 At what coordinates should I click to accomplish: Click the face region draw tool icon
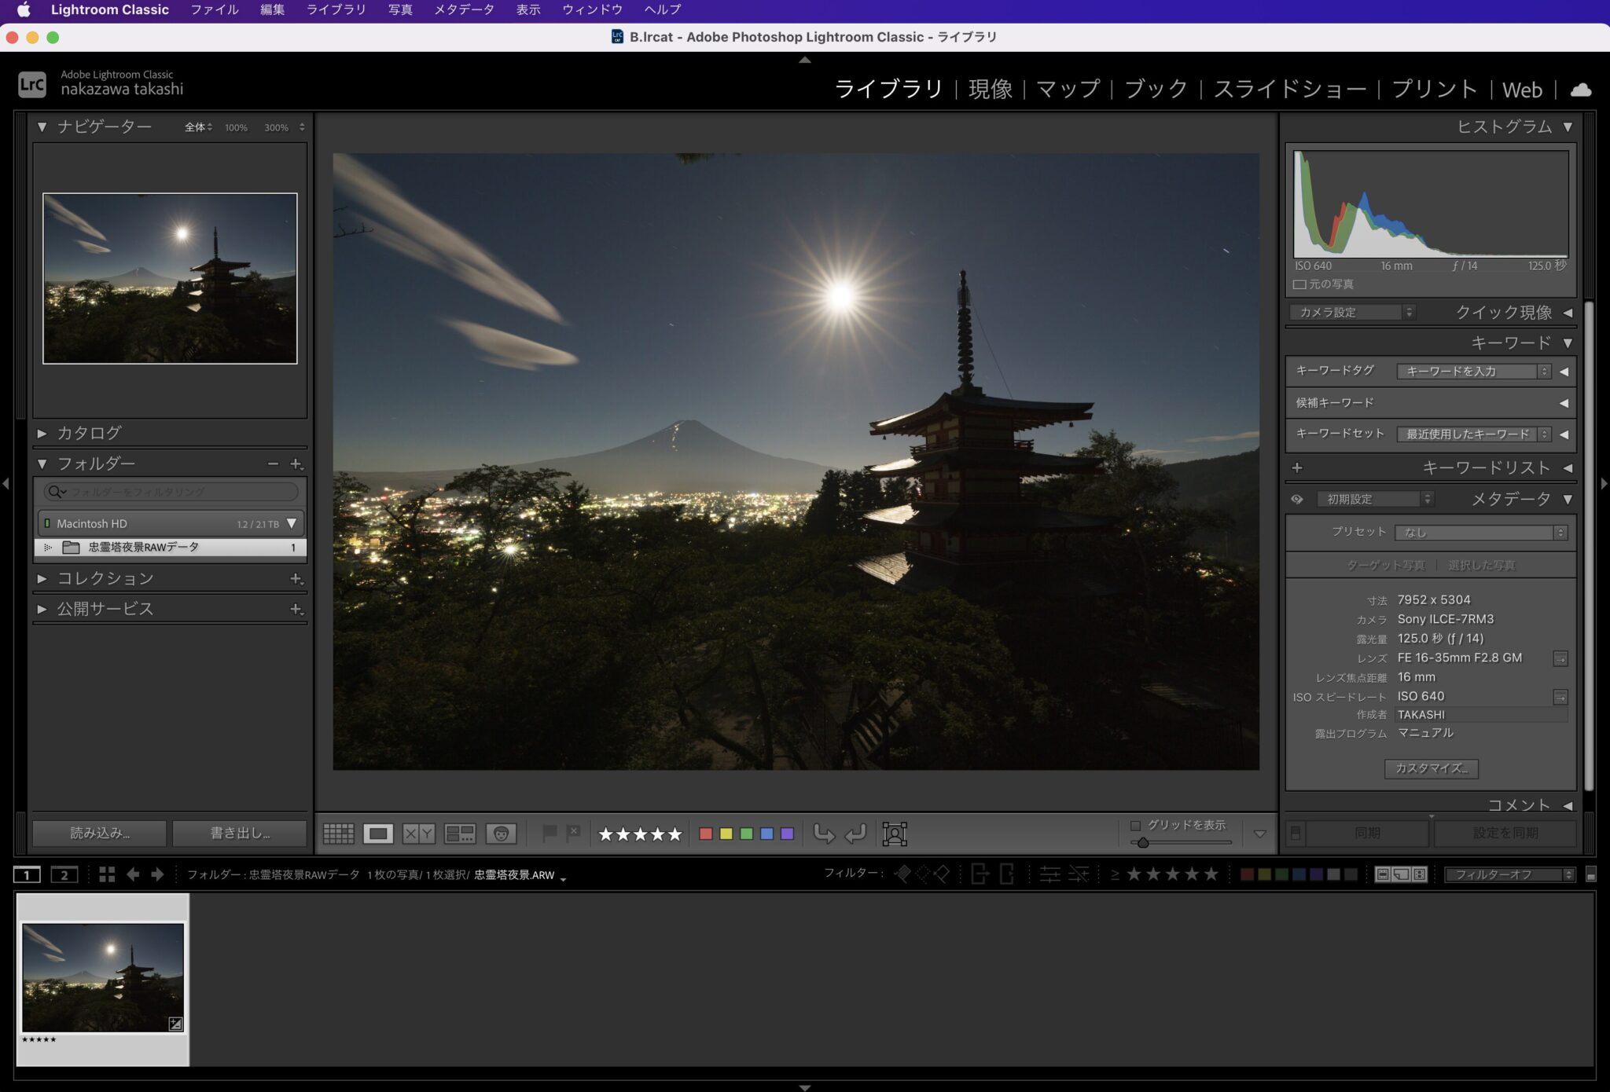pos(895,834)
